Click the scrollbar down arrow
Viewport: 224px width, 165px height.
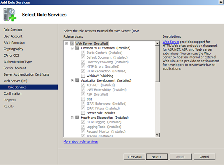157,135
